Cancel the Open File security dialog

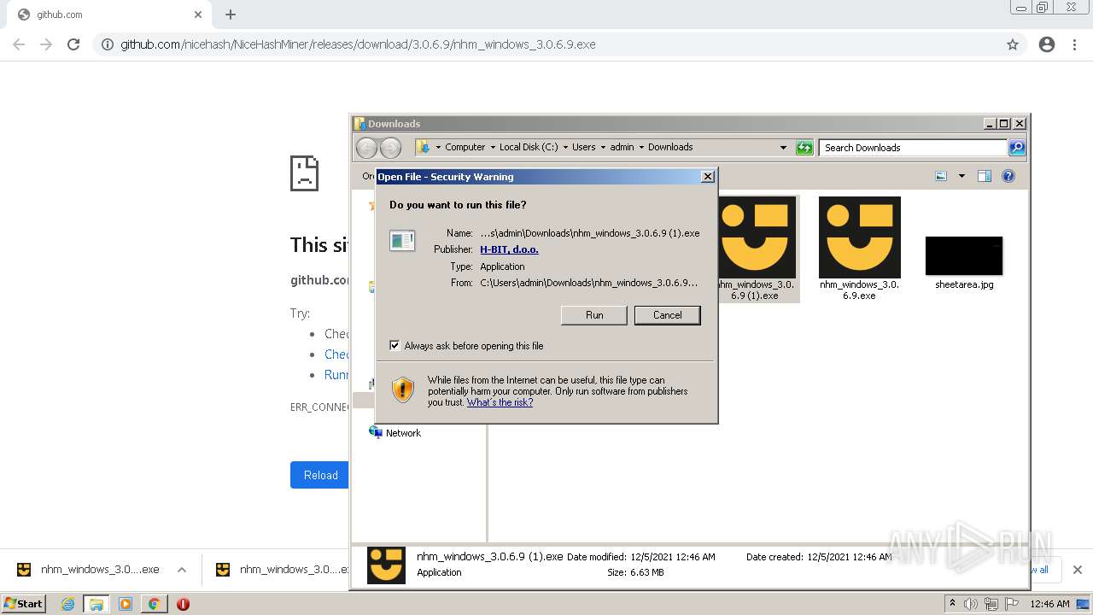click(x=667, y=315)
